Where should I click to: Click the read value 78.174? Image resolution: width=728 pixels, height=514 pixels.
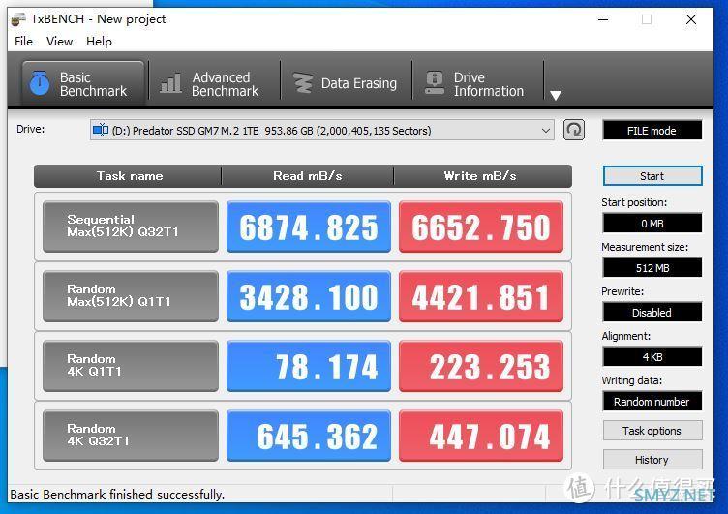click(x=309, y=366)
